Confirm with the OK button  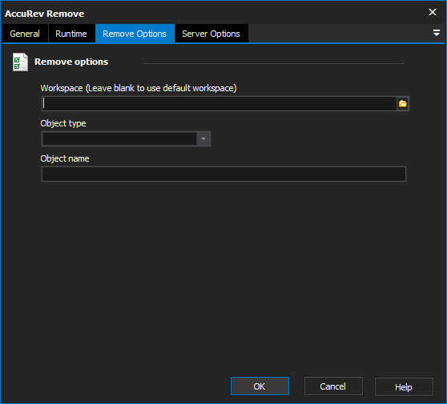tap(260, 386)
